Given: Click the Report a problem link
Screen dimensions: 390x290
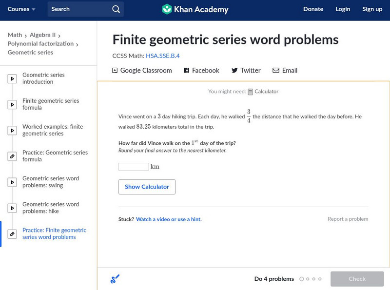Looking at the screenshot, I should 348,219.
